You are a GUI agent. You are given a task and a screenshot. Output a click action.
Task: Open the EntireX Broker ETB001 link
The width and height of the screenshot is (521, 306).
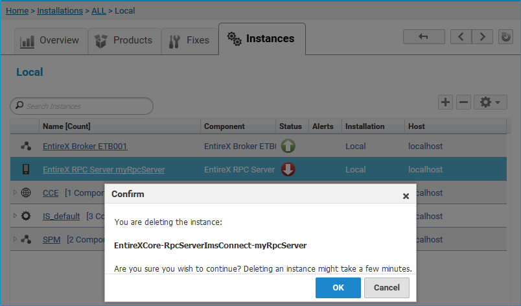tap(85, 146)
